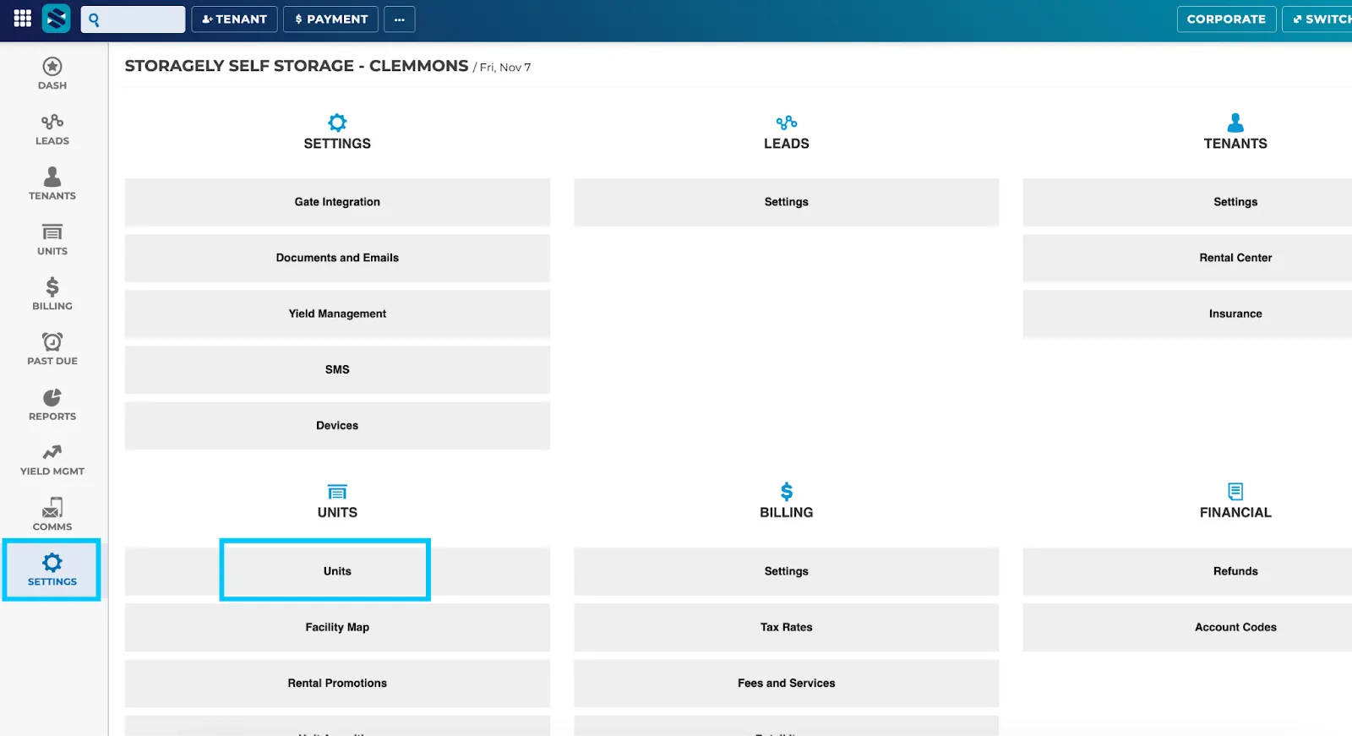Open Settings under the Leads section
Viewport: 1352px width, 736px height.
(x=786, y=202)
